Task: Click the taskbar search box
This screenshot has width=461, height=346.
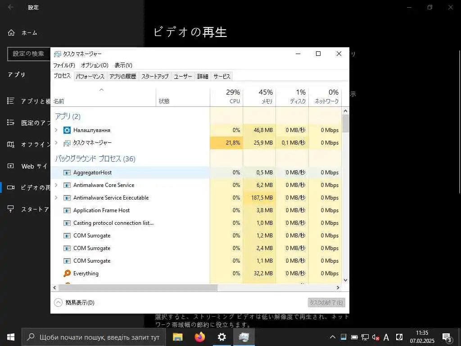Action: click(94, 337)
